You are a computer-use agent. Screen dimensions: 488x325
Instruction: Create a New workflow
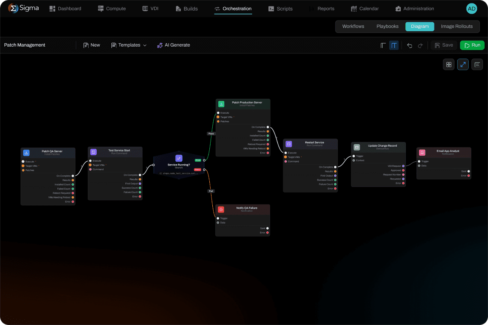[x=92, y=45]
